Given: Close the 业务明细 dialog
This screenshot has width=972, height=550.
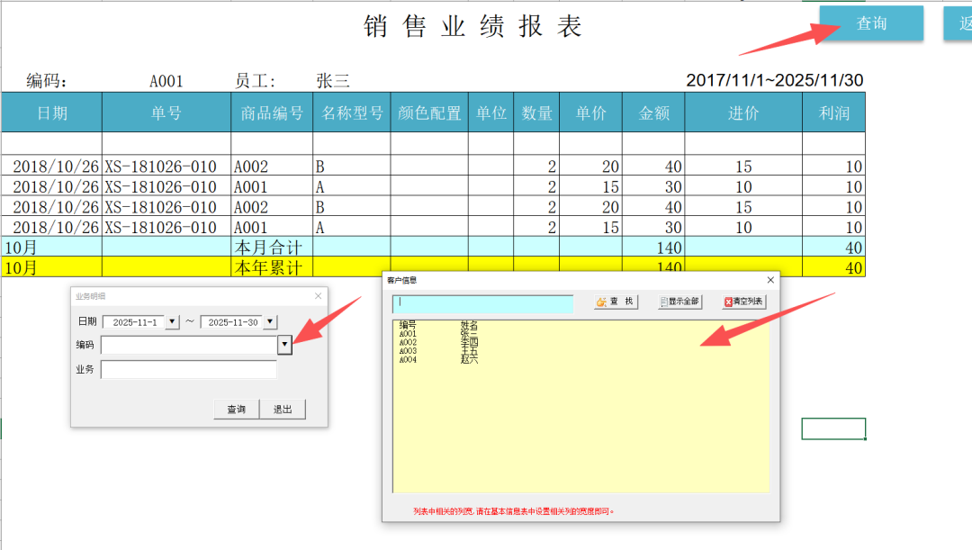Looking at the screenshot, I should click(x=318, y=296).
